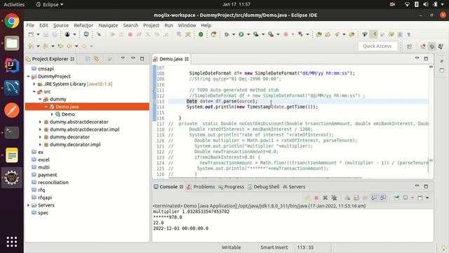449x253 pixels.
Task: Select the Demo class node
Action: click(x=68, y=114)
